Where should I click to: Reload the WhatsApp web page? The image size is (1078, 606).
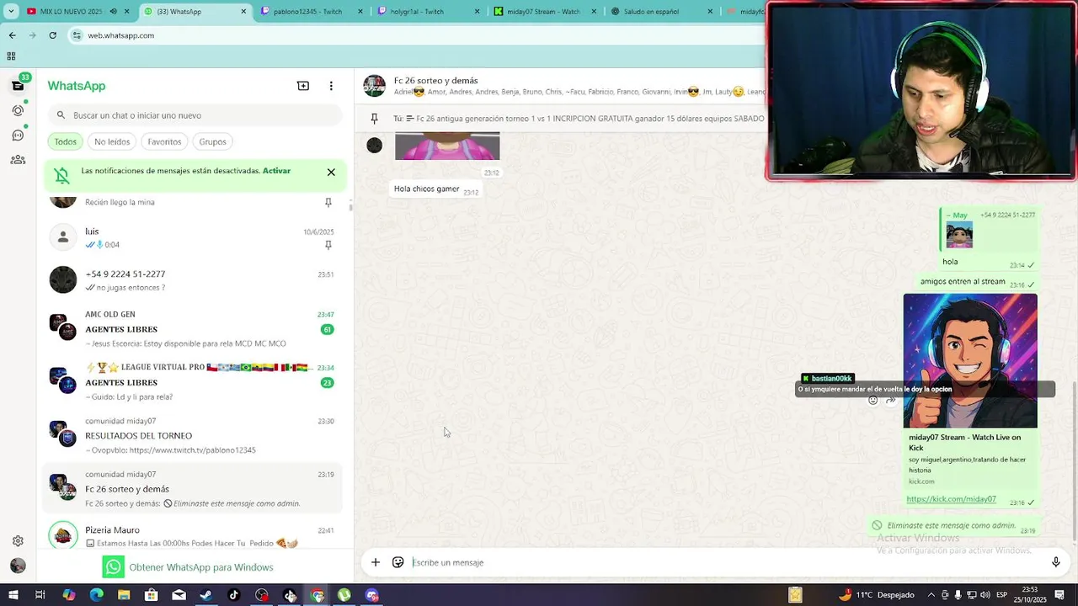[x=52, y=35]
